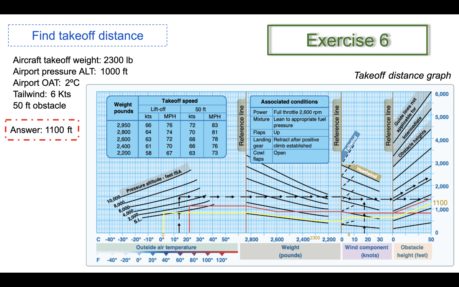459x287 pixels.
Task: Click the 10,000 pressure altitude curve label
Action: click(x=114, y=199)
